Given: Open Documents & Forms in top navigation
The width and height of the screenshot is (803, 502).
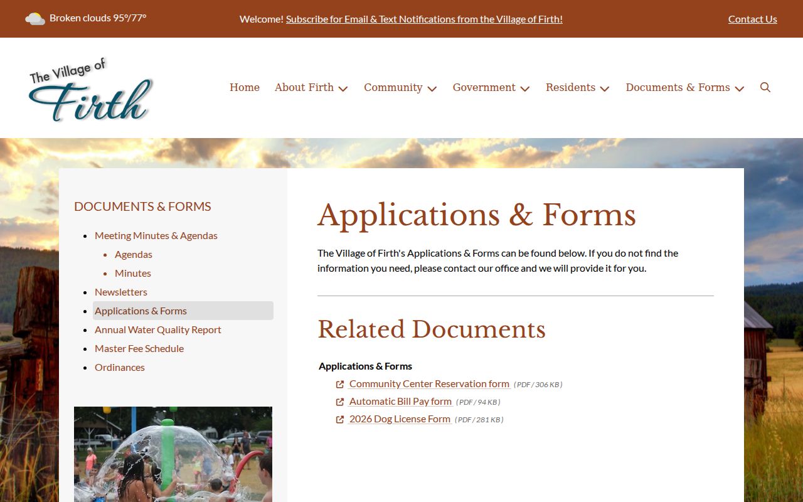Looking at the screenshot, I should point(678,87).
